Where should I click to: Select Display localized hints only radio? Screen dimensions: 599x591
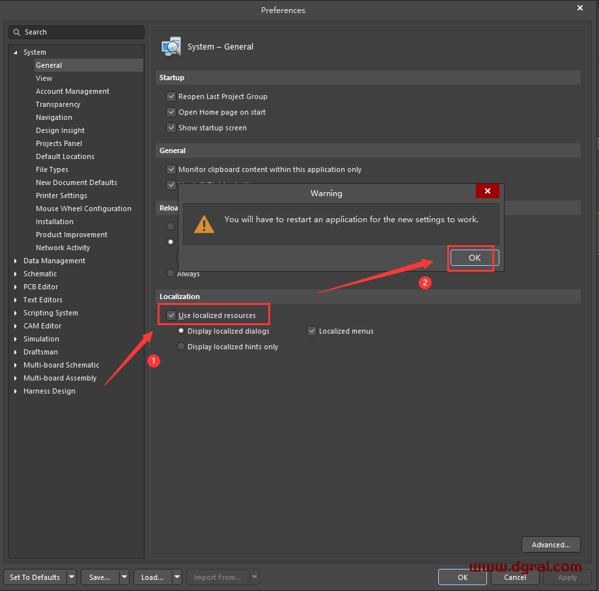pos(181,347)
